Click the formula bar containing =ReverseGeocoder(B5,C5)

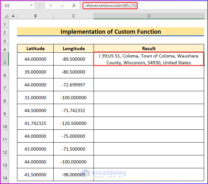pos(145,5)
